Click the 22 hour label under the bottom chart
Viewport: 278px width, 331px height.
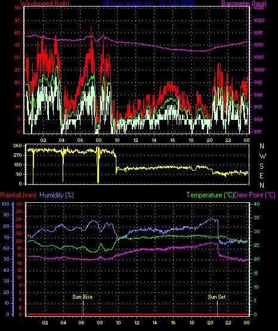coord(228,323)
